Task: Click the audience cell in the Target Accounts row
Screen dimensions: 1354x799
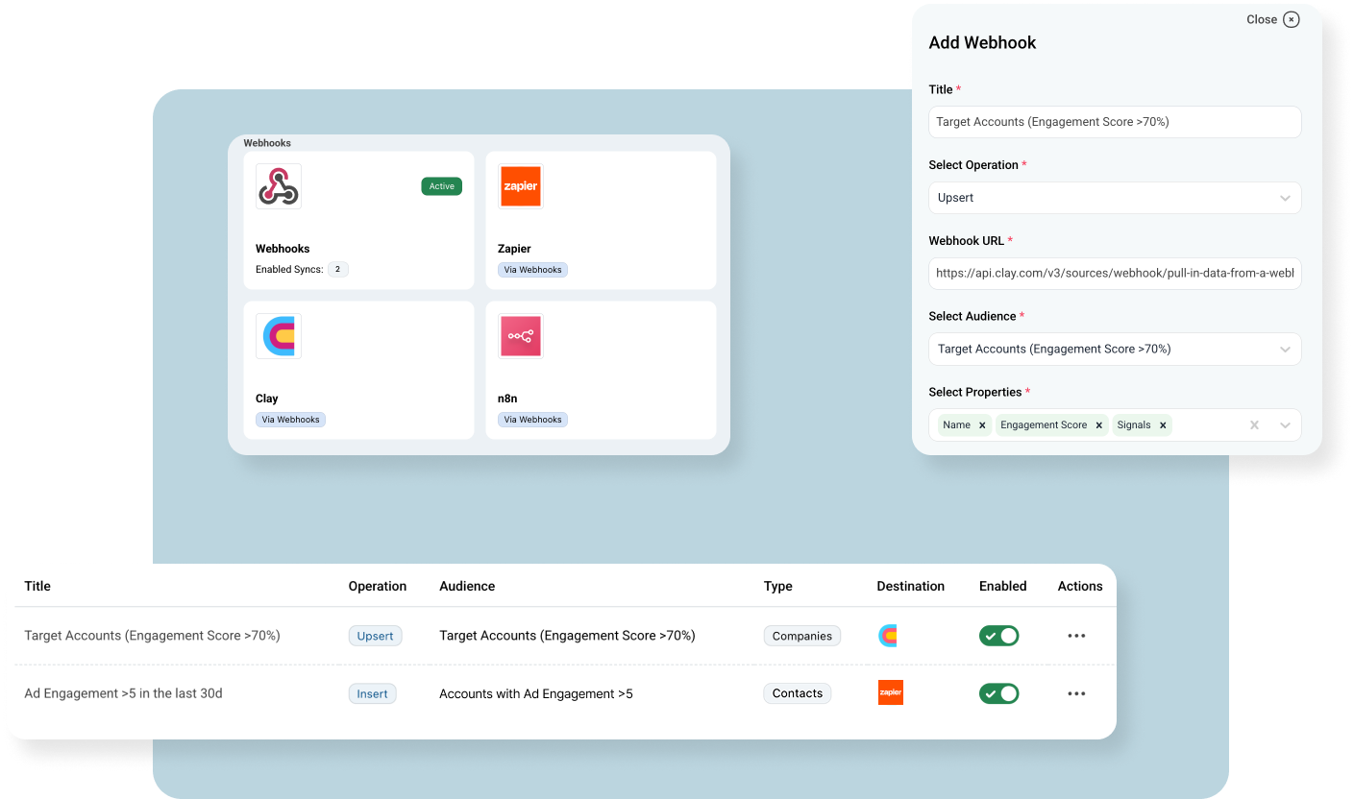Action: coord(567,636)
